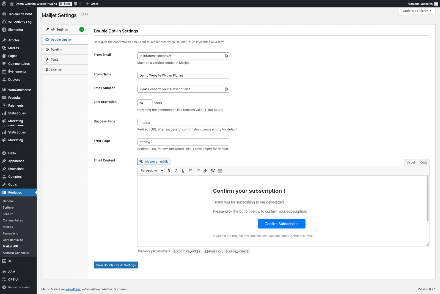The width and height of the screenshot is (440, 294).
Task: Select the Double Opt-In navigation item
Action: point(61,39)
